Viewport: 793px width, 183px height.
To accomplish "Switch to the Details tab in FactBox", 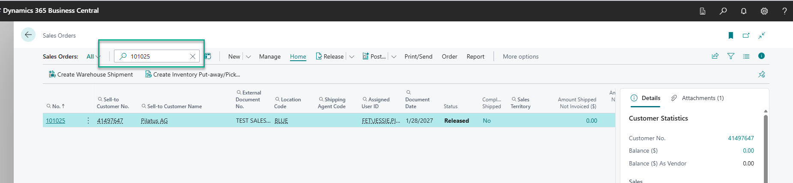I will (645, 98).
